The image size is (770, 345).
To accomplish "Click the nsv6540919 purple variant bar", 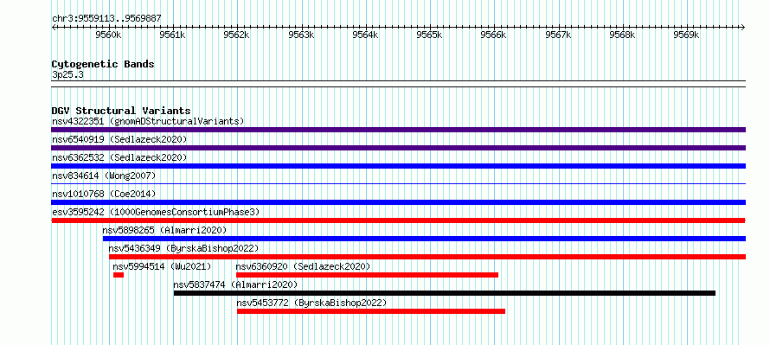I will pyautogui.click(x=398, y=148).
